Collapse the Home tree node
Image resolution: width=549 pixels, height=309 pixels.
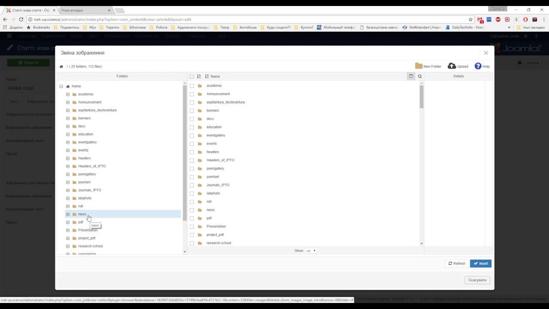click(x=61, y=86)
